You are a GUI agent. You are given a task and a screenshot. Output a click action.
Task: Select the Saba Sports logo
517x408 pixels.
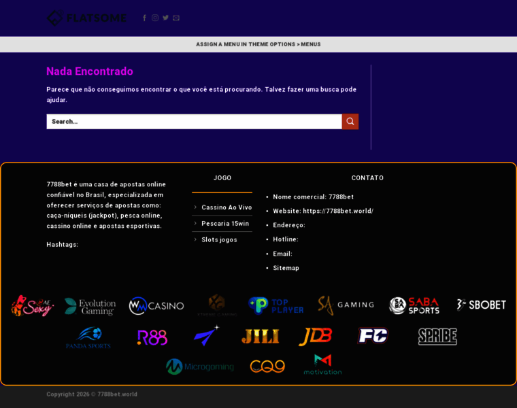414,305
